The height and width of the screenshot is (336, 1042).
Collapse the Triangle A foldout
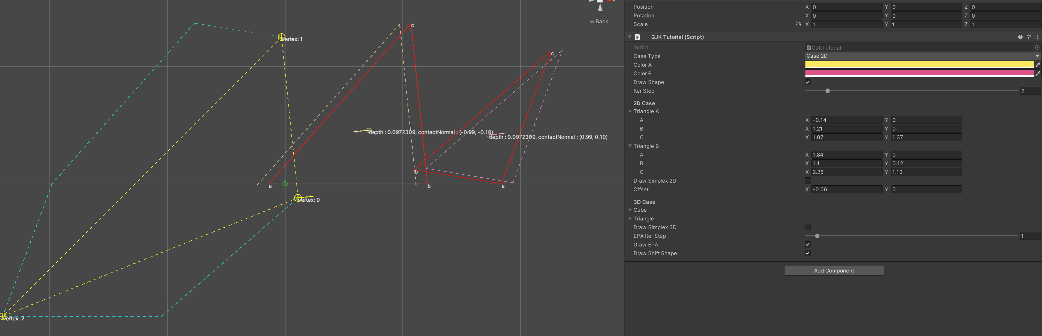(x=630, y=111)
